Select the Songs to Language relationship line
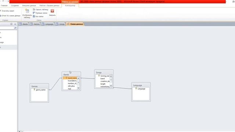Viewport: 235px width, 132px height. 122,88
